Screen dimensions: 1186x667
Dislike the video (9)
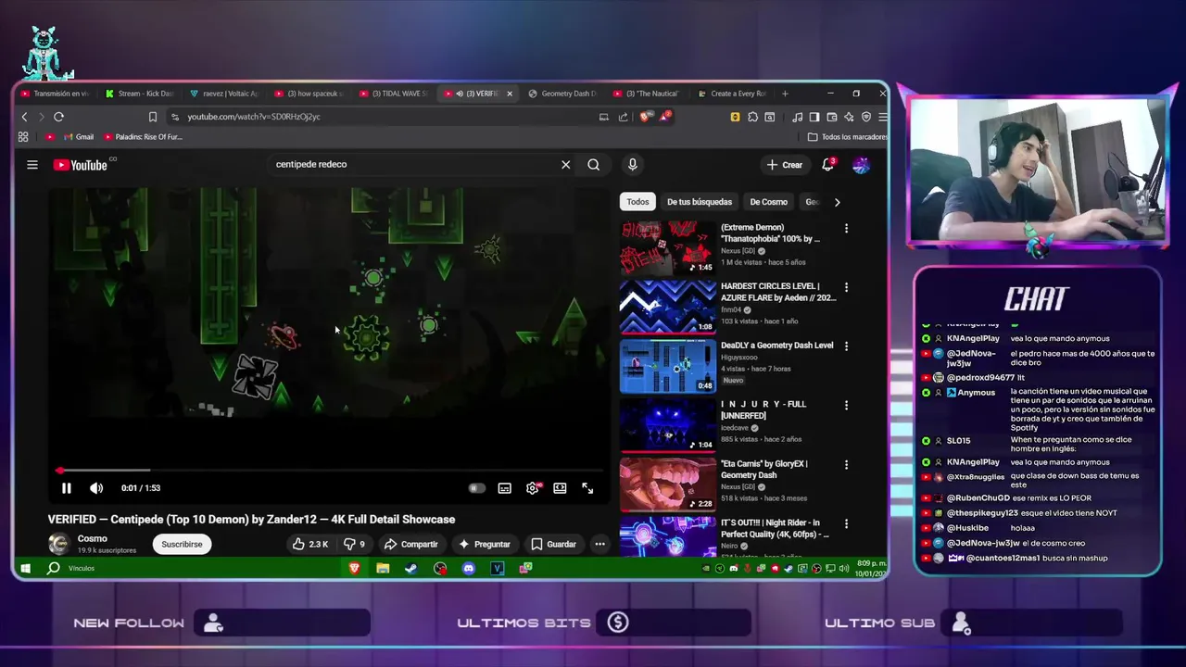(x=355, y=544)
